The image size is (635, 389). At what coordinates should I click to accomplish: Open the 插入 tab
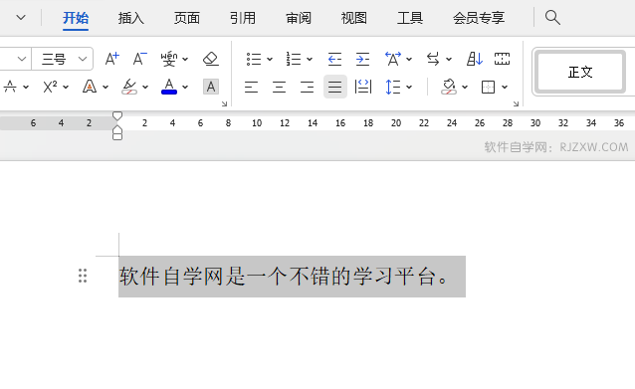click(x=130, y=18)
